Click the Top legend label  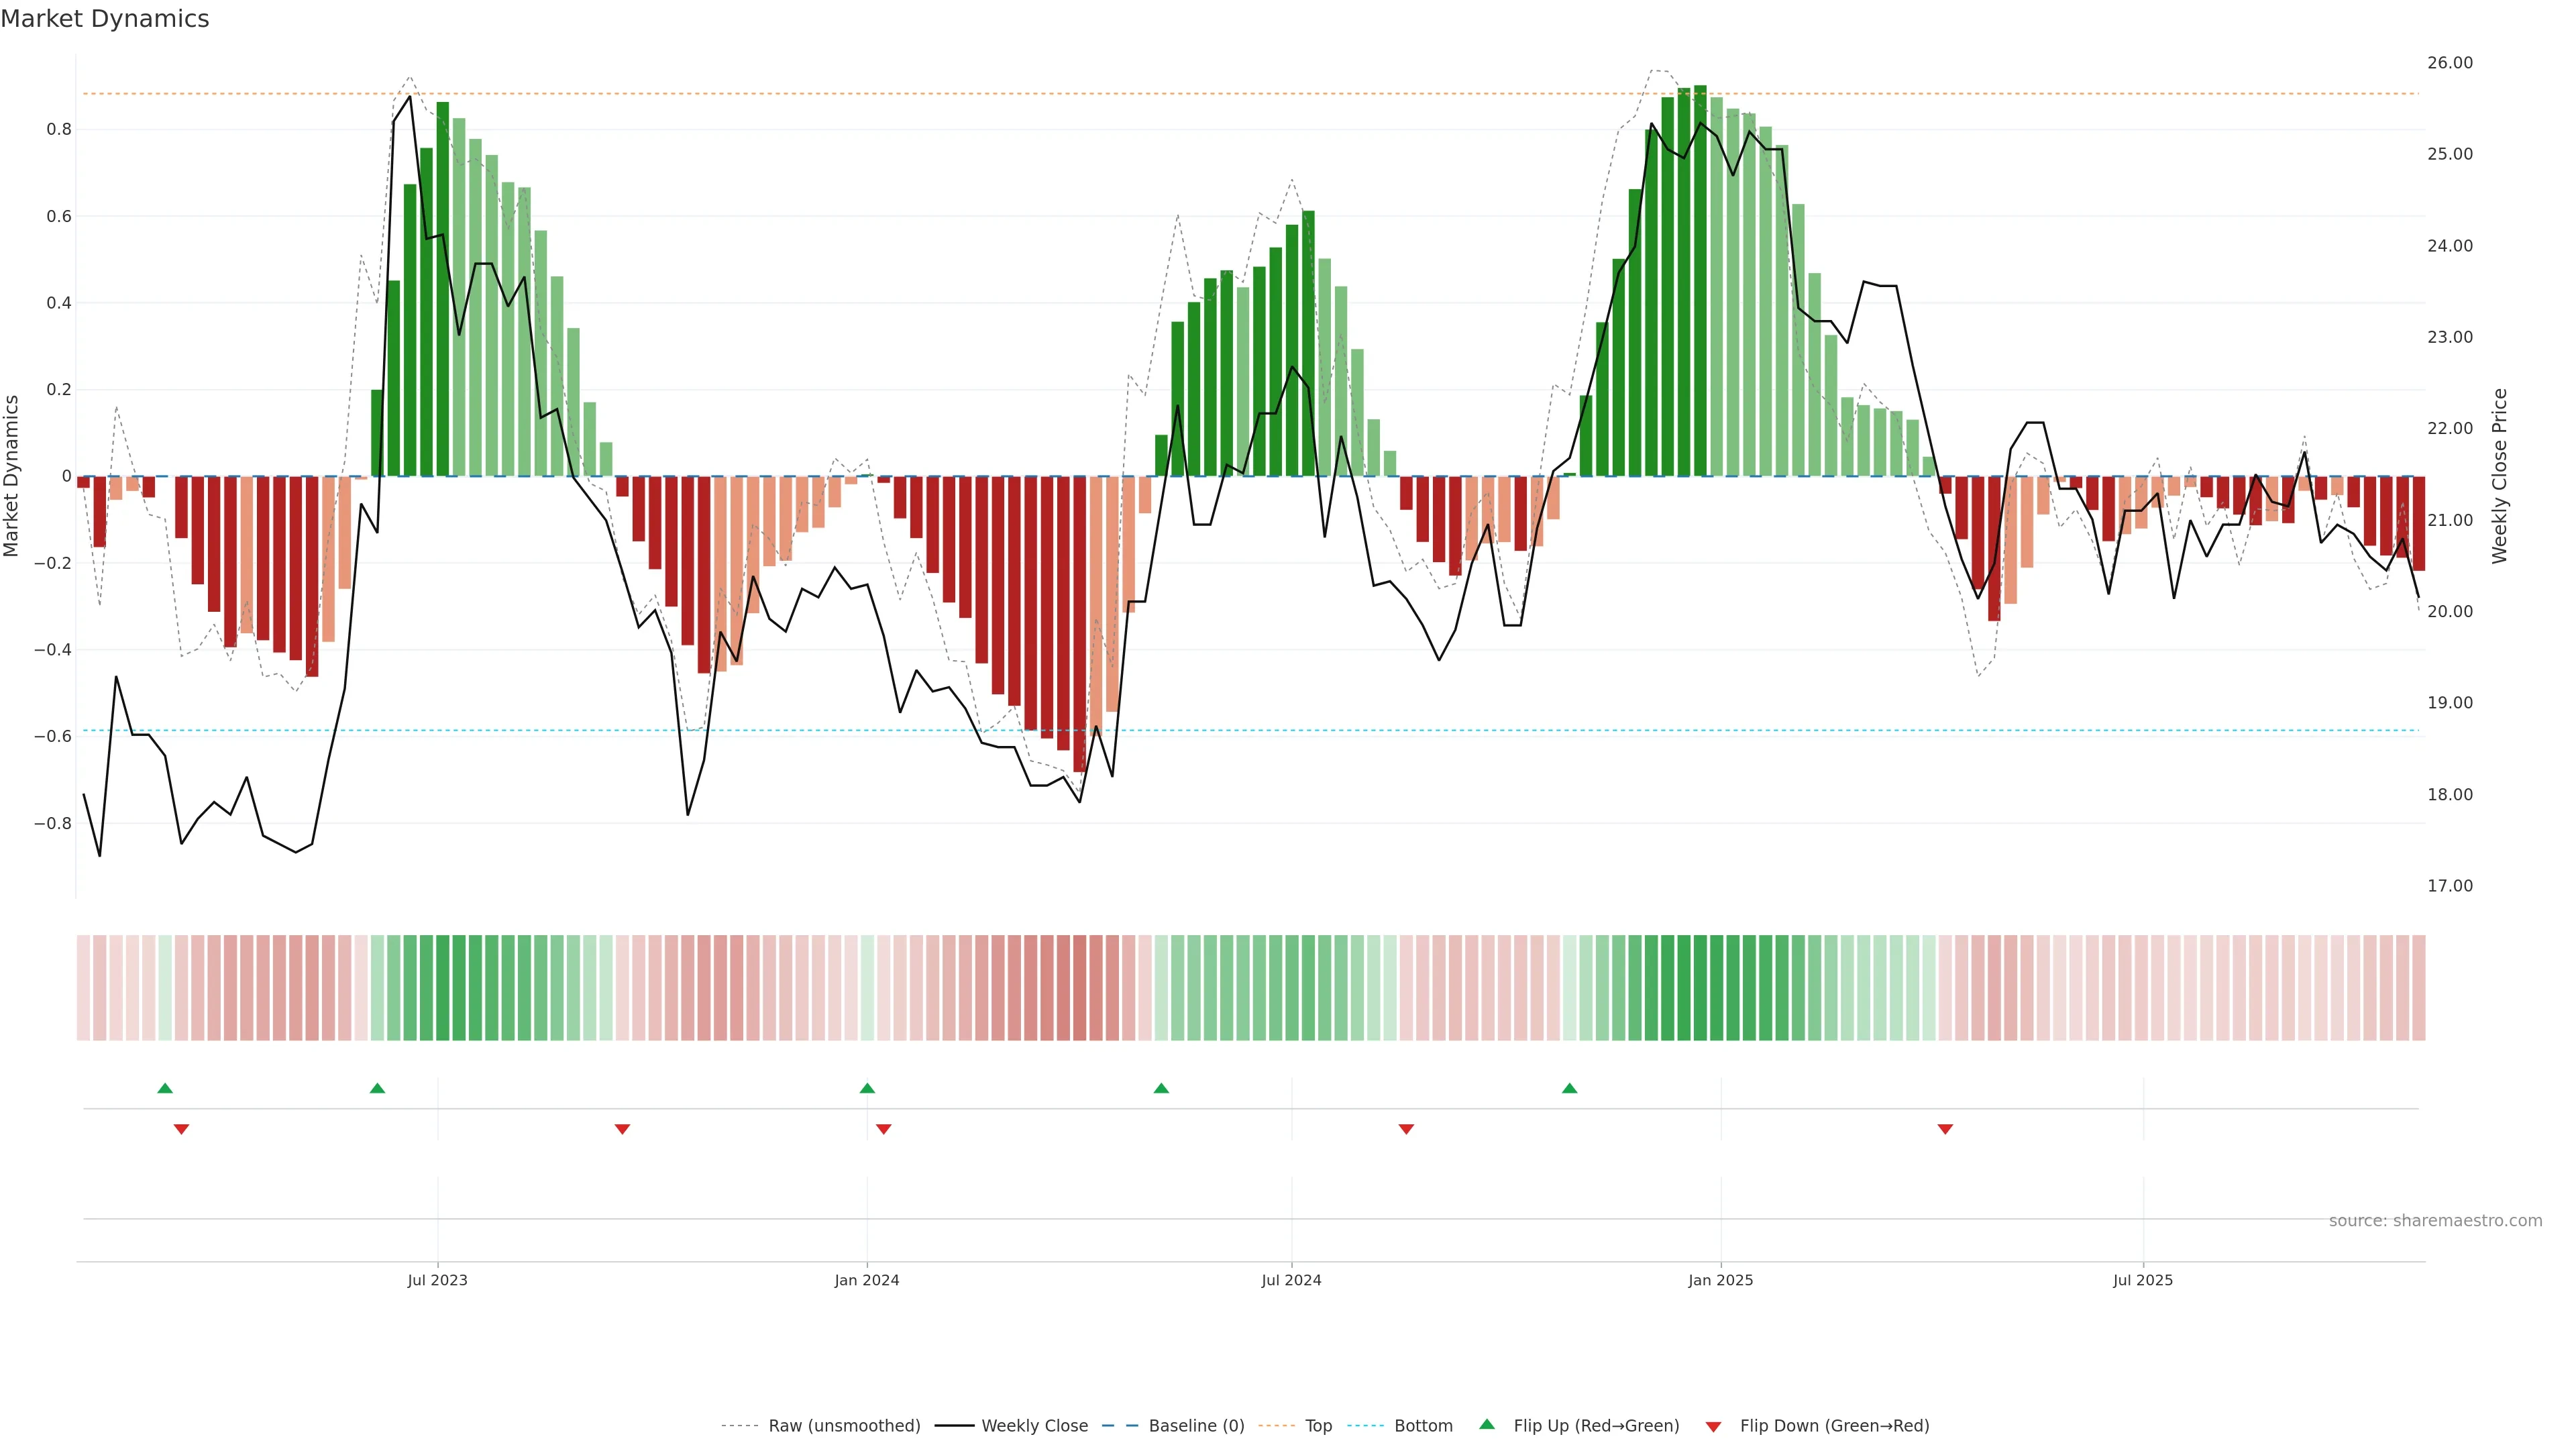coord(1318,1426)
